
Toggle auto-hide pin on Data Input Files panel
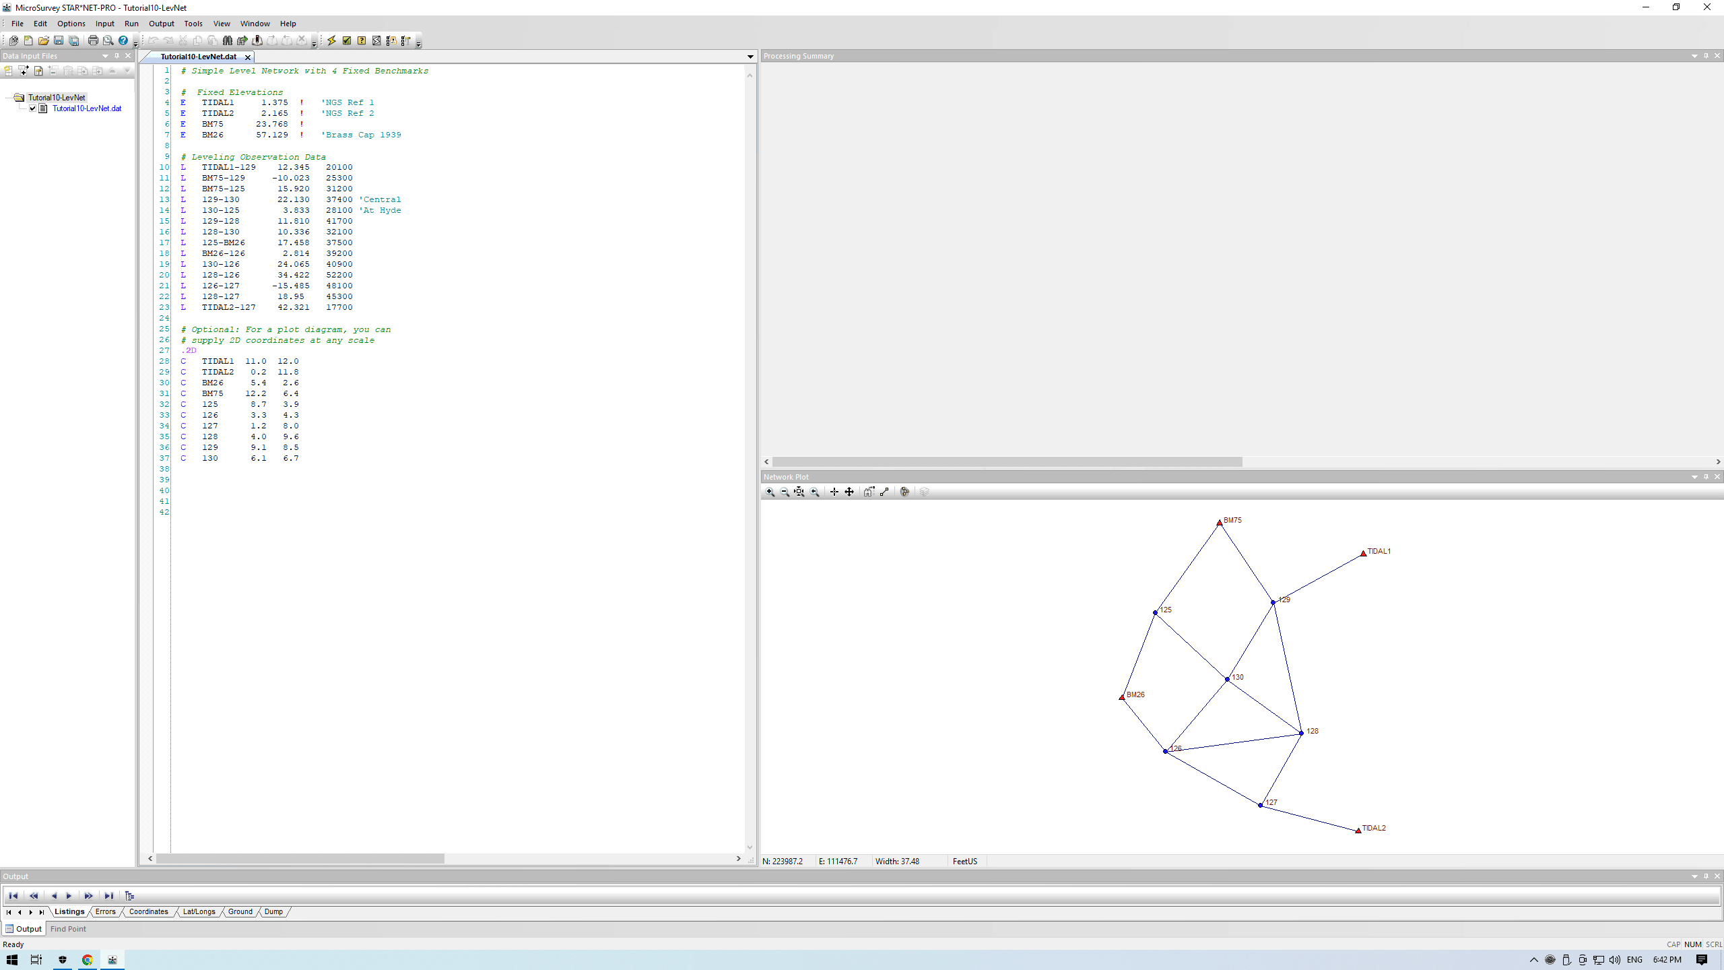coord(117,56)
